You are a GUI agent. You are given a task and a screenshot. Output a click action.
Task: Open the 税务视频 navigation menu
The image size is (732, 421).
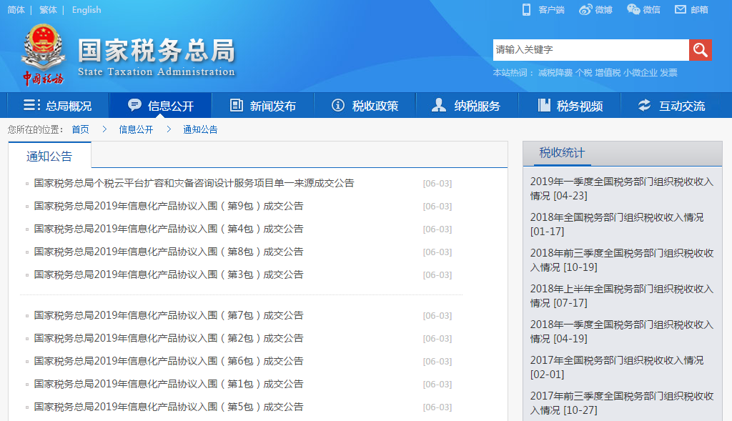pos(570,106)
